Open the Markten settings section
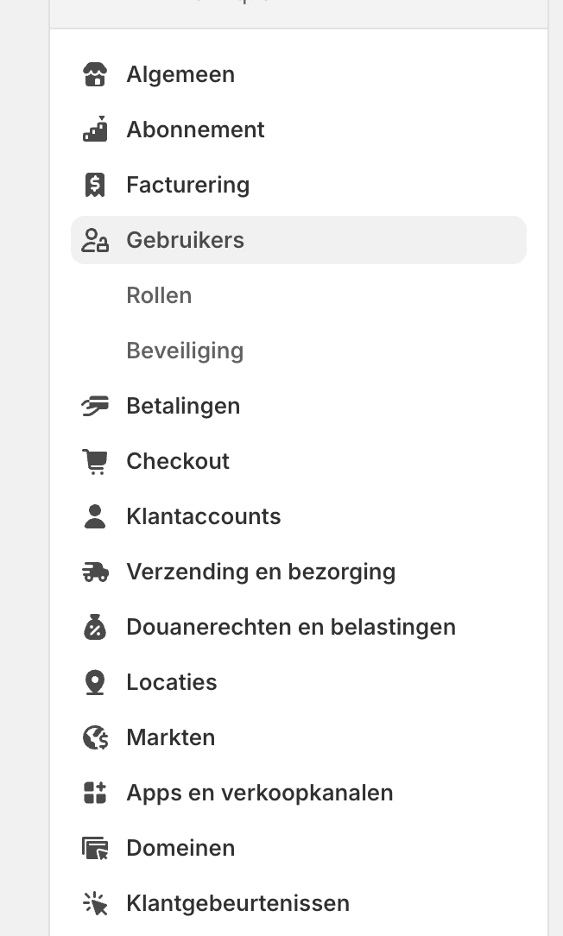The height and width of the screenshot is (936, 563). click(x=171, y=737)
